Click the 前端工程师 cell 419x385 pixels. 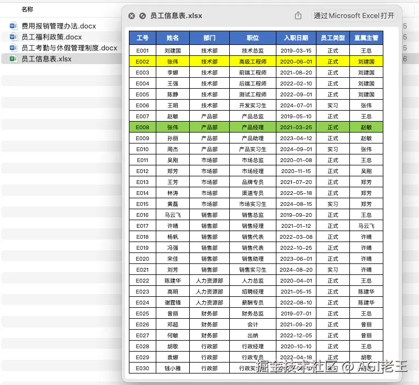pos(253,72)
